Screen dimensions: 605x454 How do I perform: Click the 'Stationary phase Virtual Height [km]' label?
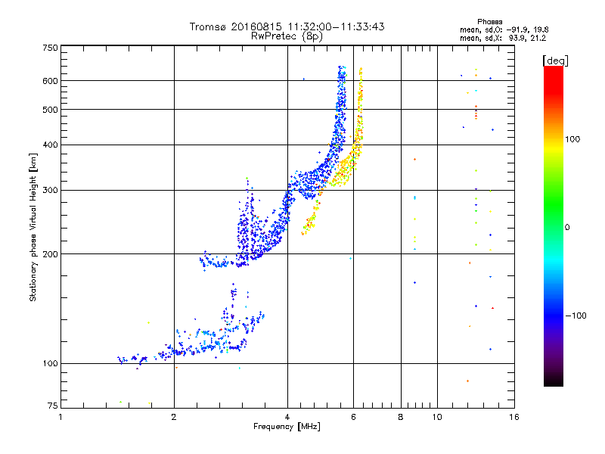point(33,227)
